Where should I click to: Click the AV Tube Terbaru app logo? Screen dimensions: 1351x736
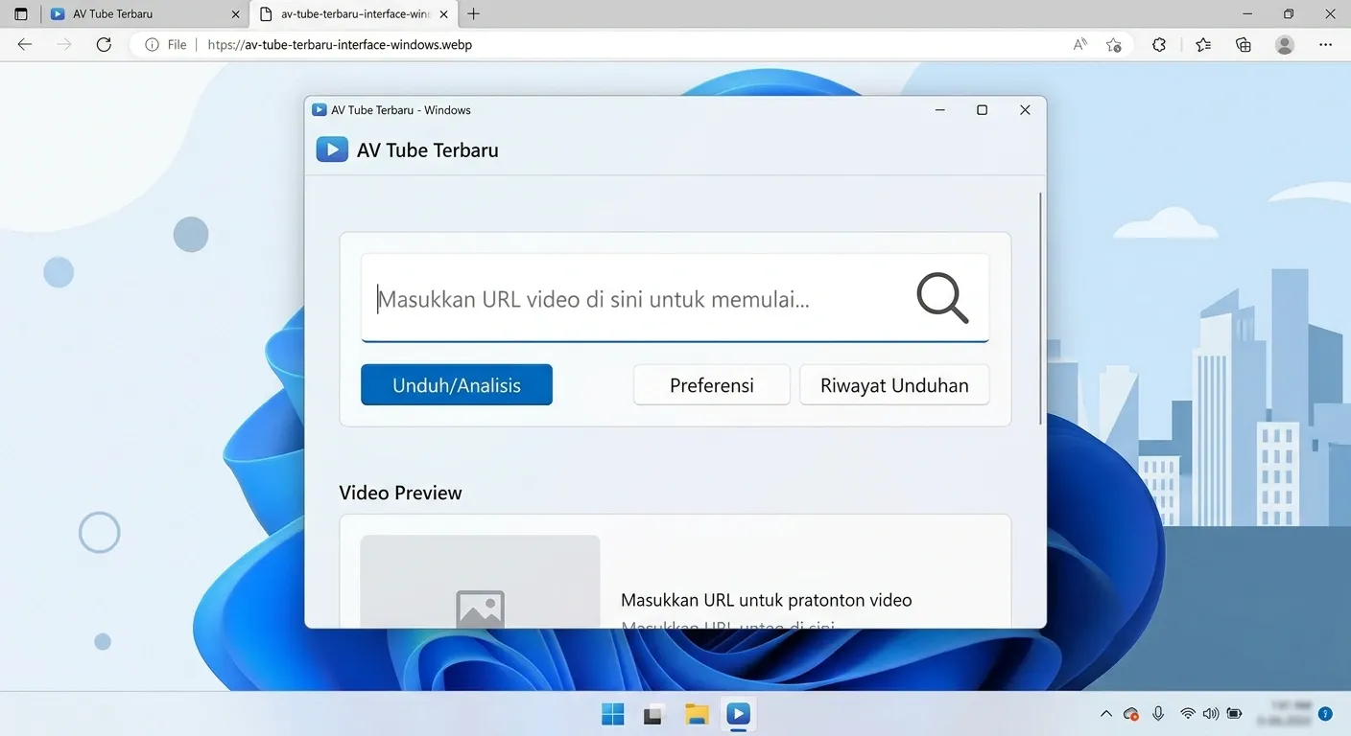[x=332, y=149]
